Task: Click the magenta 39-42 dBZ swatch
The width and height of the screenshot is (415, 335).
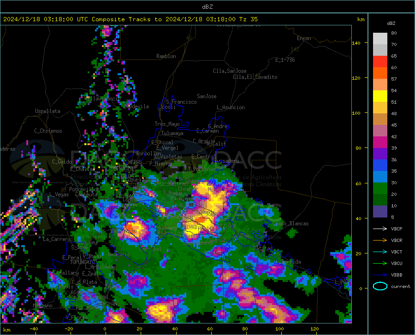Action: point(380,142)
